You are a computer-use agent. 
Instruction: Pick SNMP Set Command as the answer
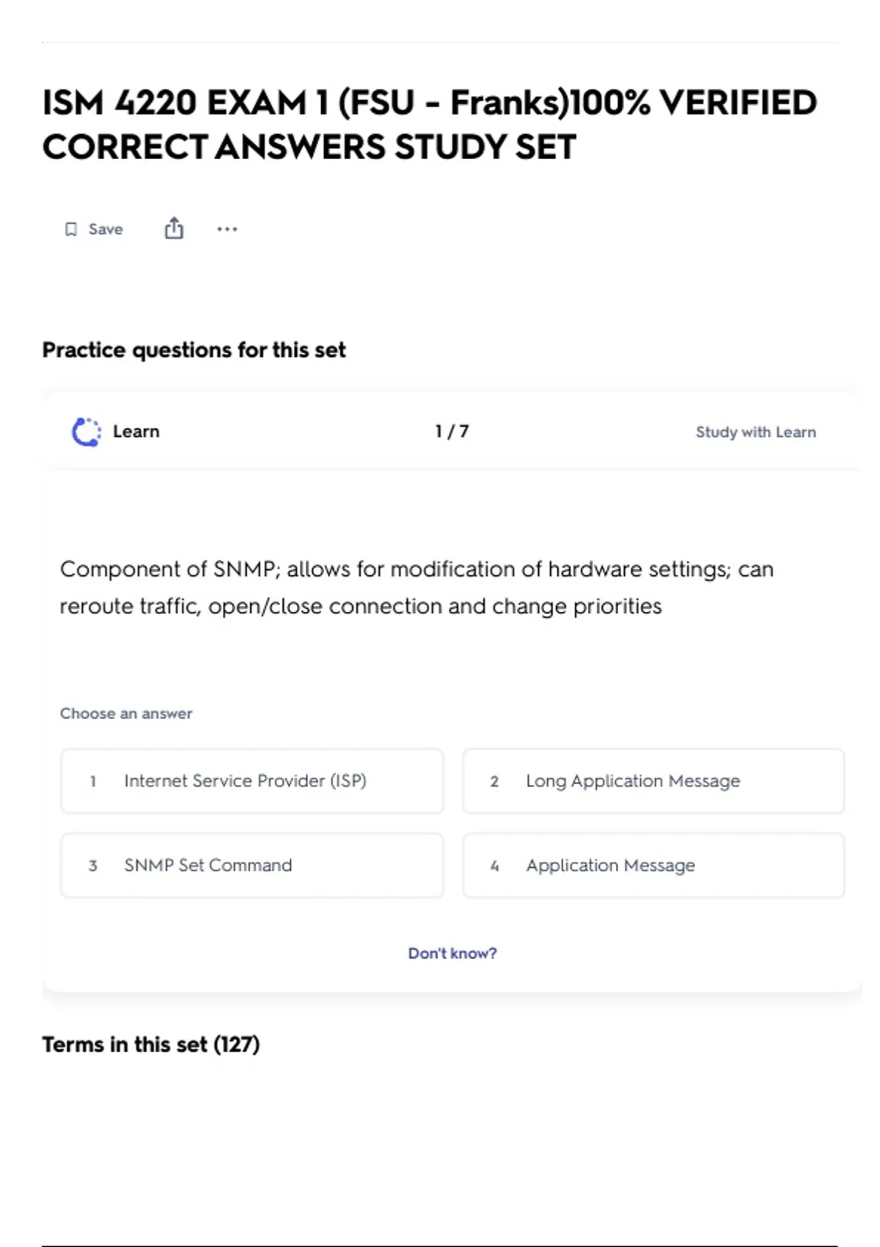pyautogui.click(x=208, y=866)
